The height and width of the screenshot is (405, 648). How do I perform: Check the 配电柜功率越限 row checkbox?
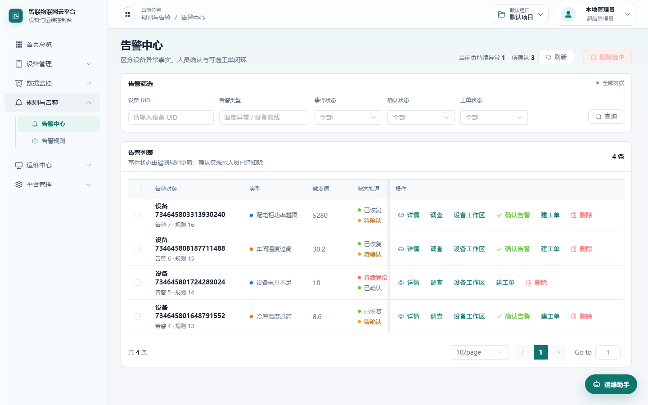(x=138, y=215)
